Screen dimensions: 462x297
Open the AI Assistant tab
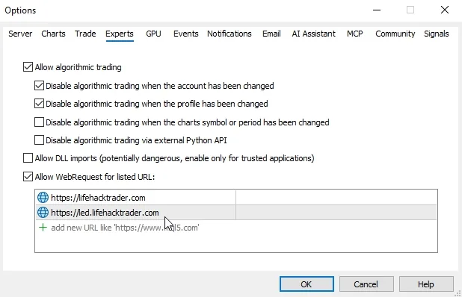click(313, 34)
